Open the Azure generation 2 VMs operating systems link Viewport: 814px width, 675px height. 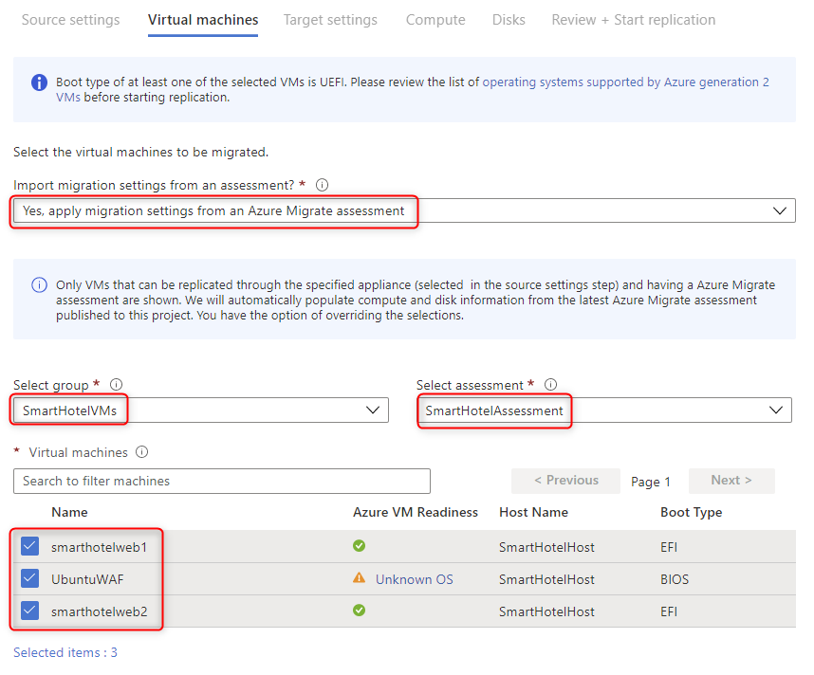click(625, 82)
